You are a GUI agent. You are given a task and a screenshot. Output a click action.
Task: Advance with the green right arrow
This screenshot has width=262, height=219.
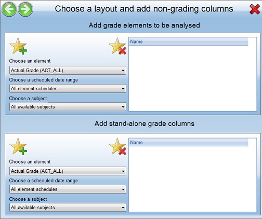(25, 9)
